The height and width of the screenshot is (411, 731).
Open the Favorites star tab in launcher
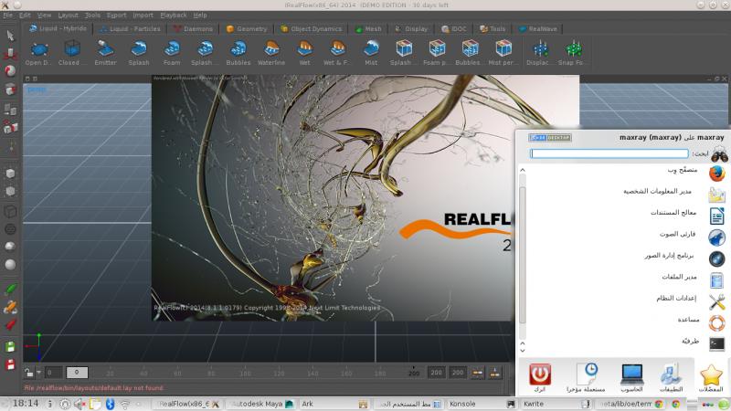pyautogui.click(x=711, y=378)
